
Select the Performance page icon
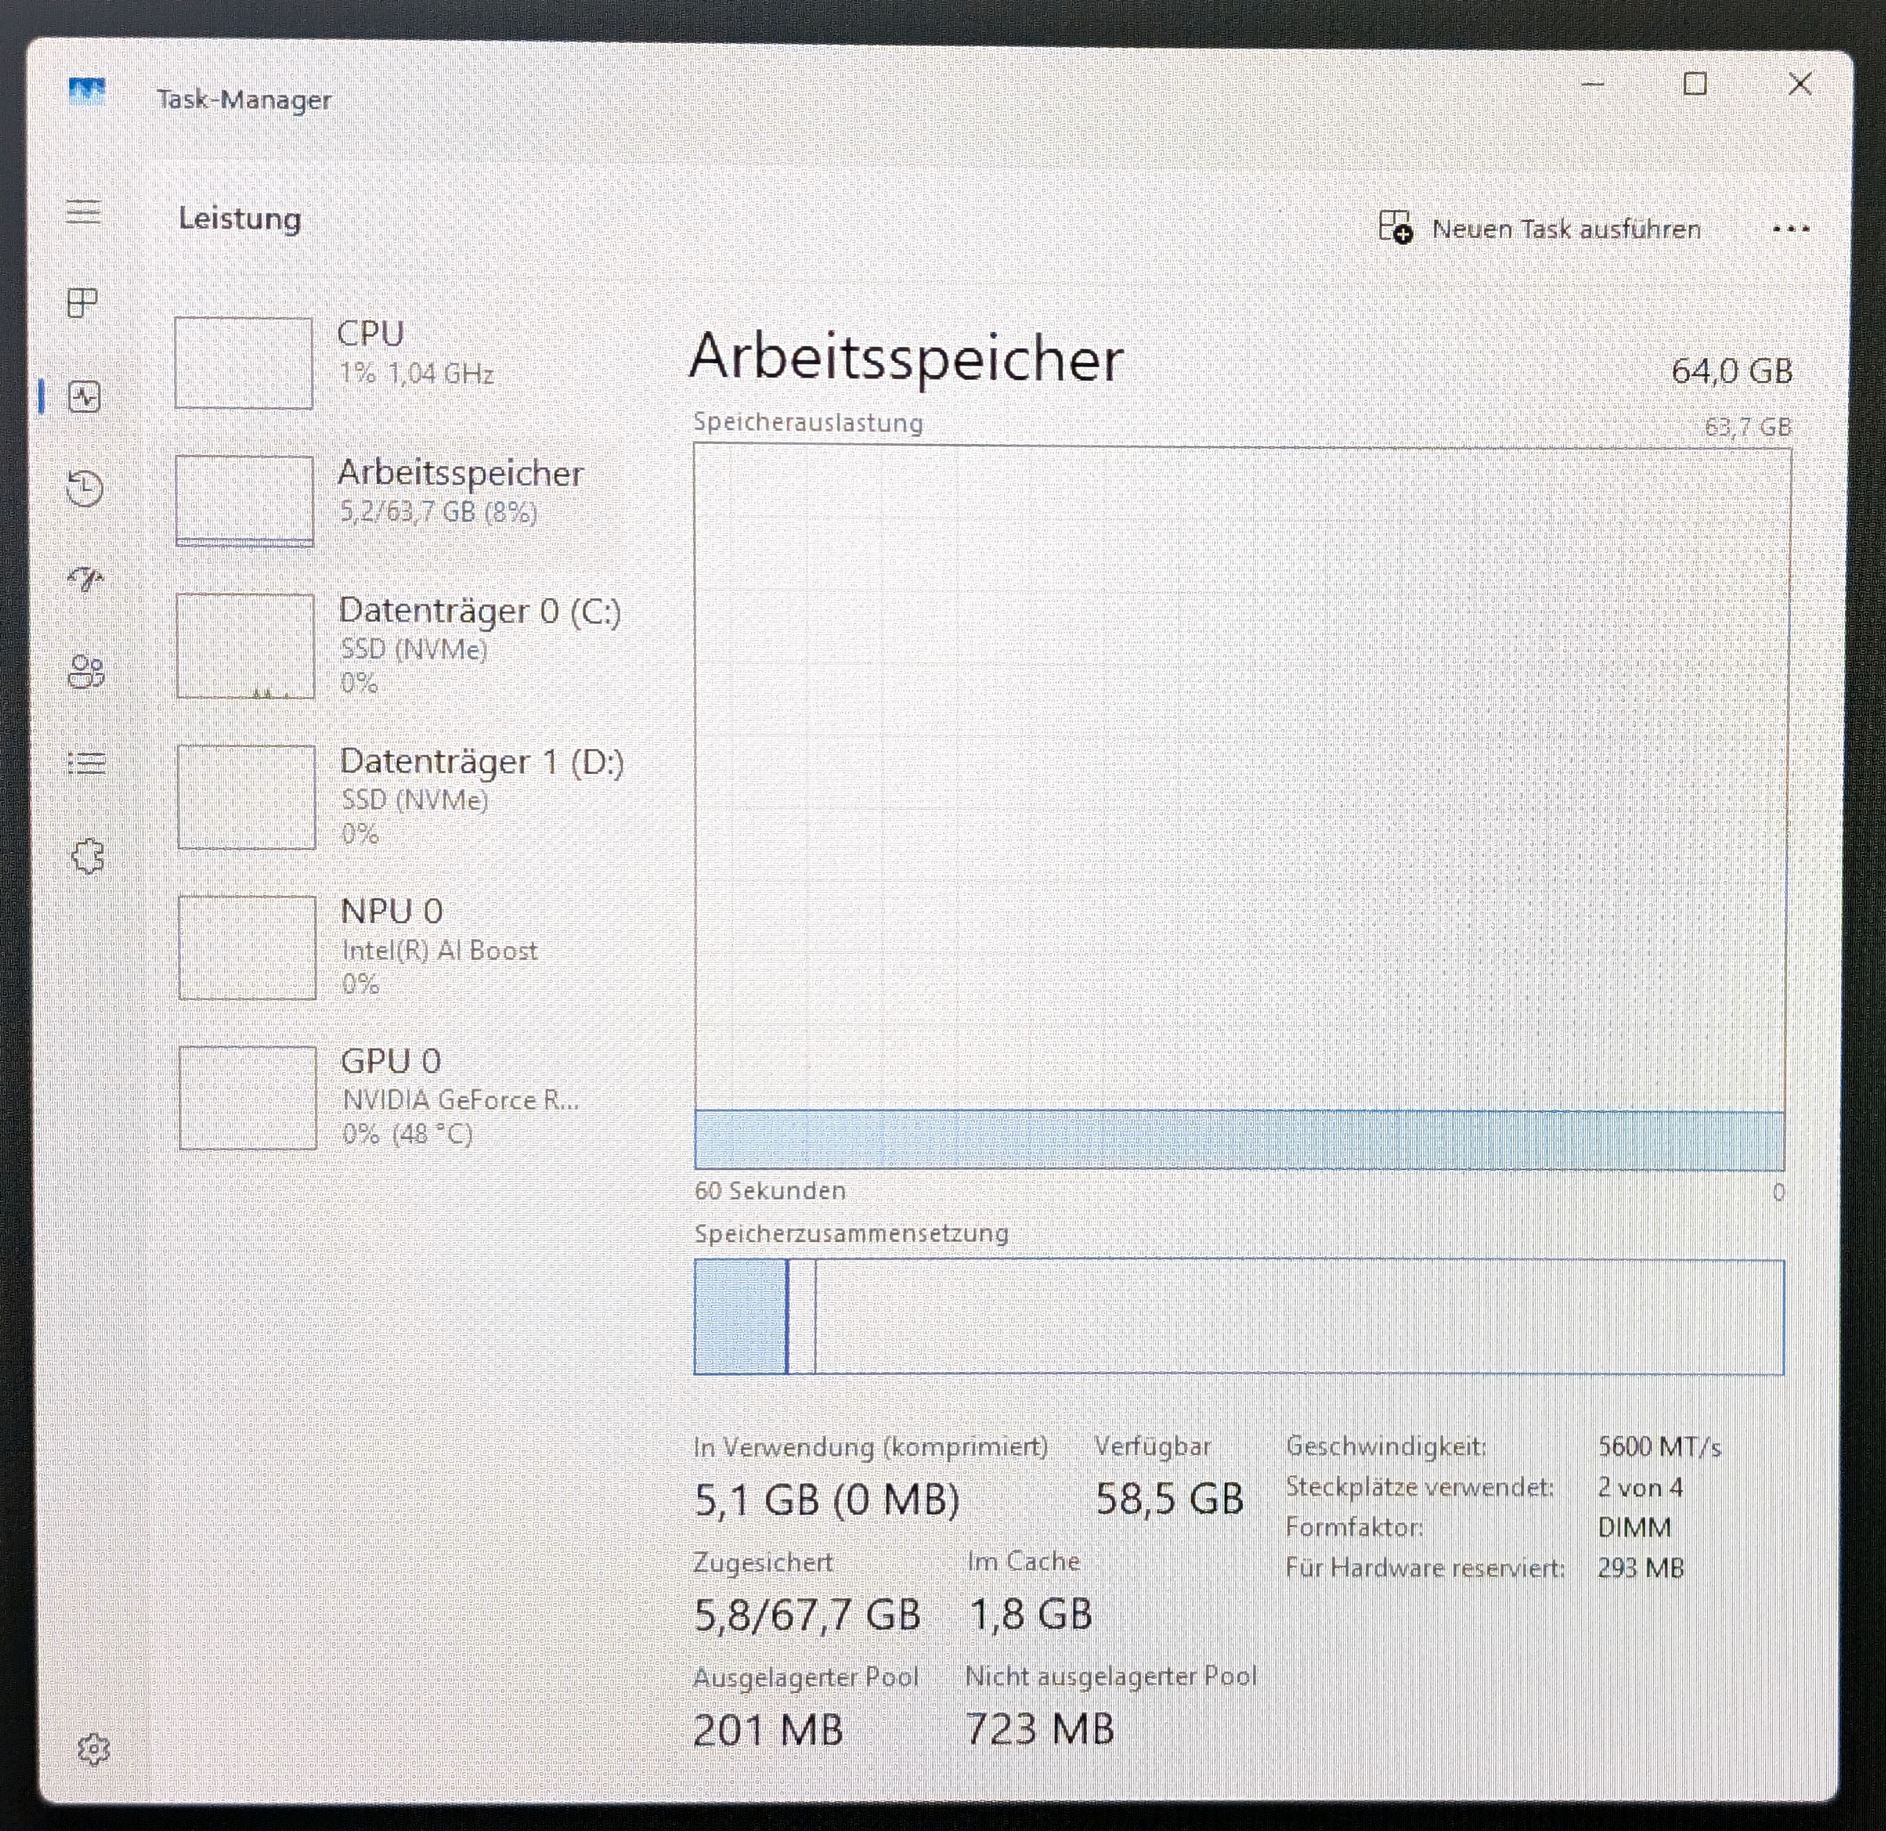[x=85, y=397]
